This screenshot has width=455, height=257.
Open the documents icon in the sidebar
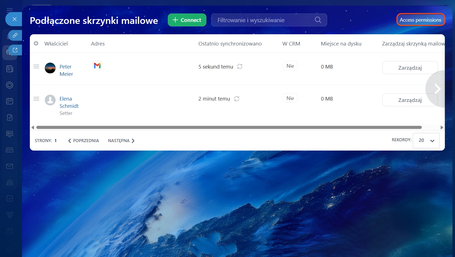point(10,117)
